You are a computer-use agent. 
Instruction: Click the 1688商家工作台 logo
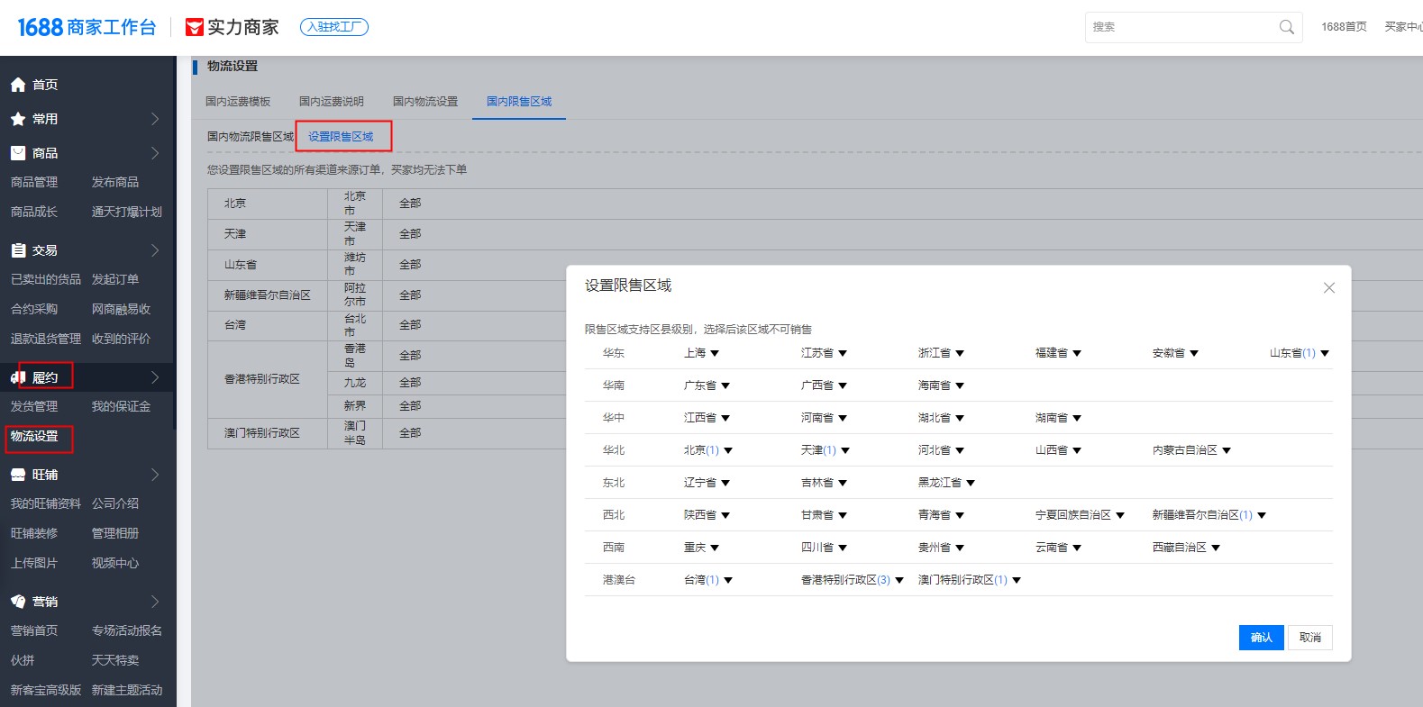87,27
